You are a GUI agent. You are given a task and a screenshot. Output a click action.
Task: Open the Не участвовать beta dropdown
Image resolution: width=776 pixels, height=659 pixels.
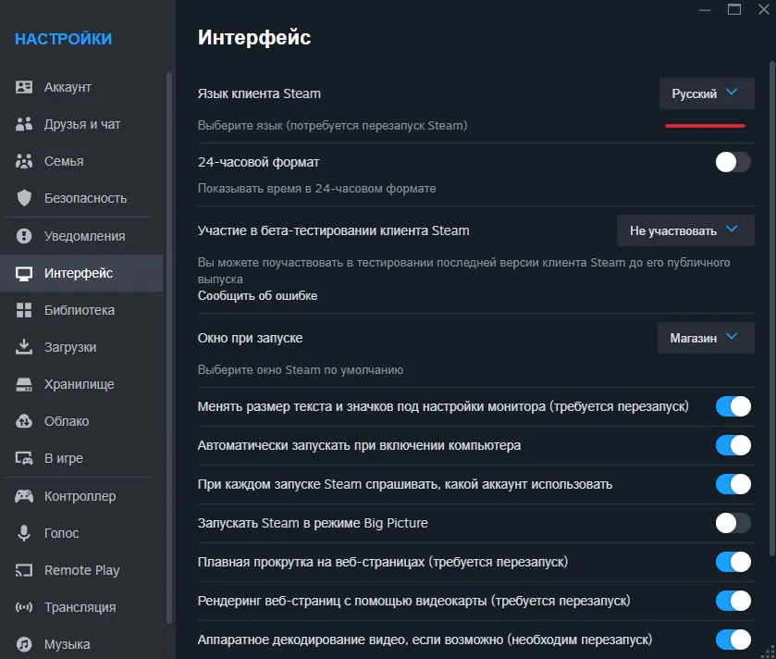pos(685,230)
